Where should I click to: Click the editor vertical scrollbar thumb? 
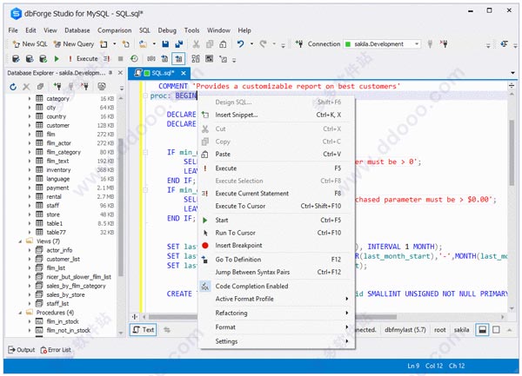(512, 153)
